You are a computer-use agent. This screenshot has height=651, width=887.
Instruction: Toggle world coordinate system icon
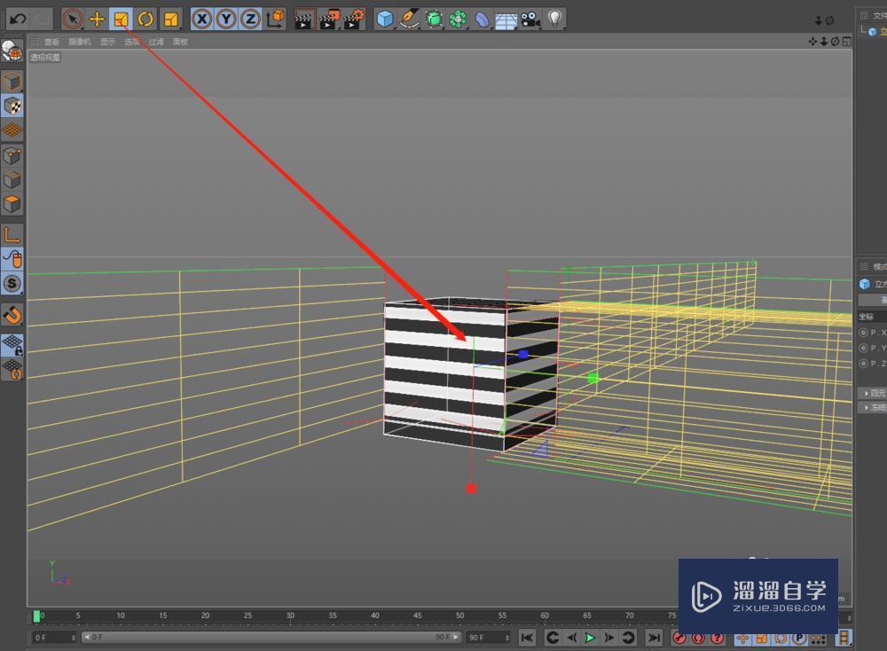tap(275, 20)
